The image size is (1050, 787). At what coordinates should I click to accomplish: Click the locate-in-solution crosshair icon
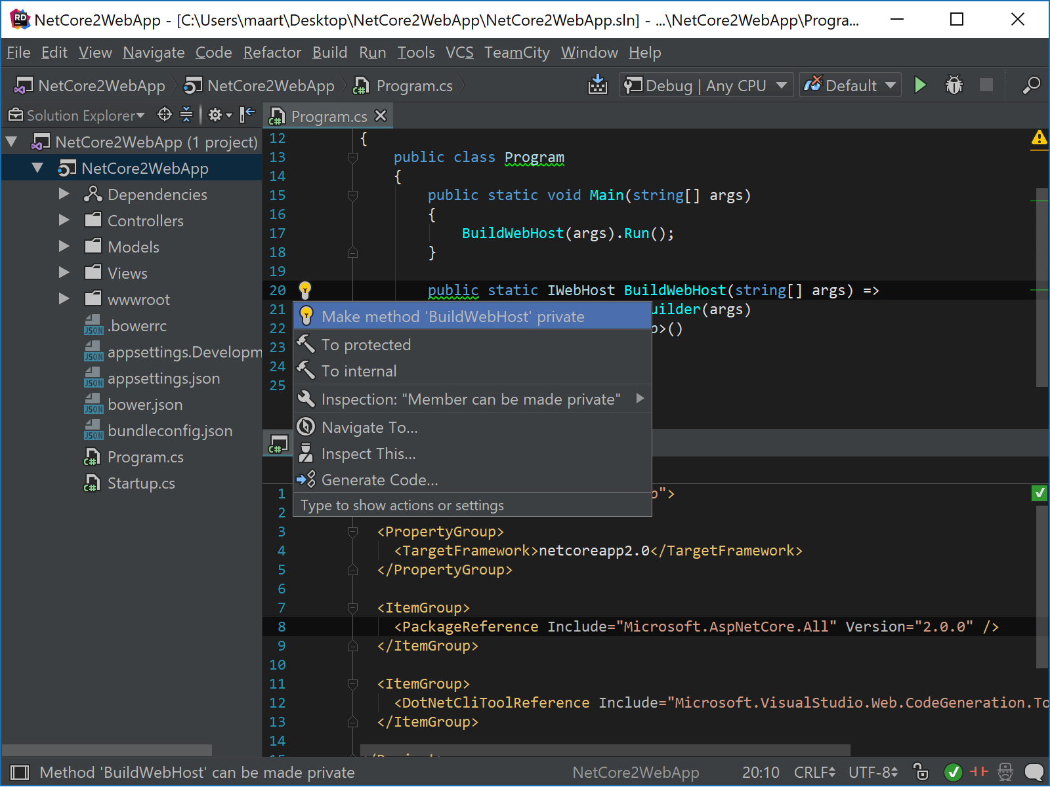click(165, 115)
